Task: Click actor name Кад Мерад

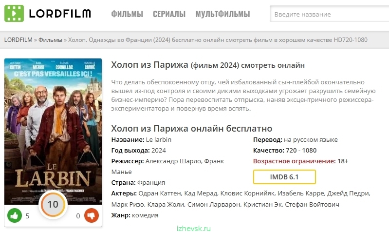Action: 201,193
